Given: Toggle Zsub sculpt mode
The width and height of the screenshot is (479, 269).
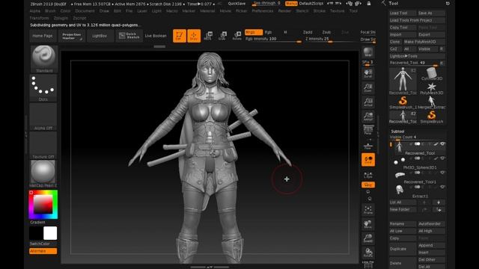Looking at the screenshot, I should point(326,32).
